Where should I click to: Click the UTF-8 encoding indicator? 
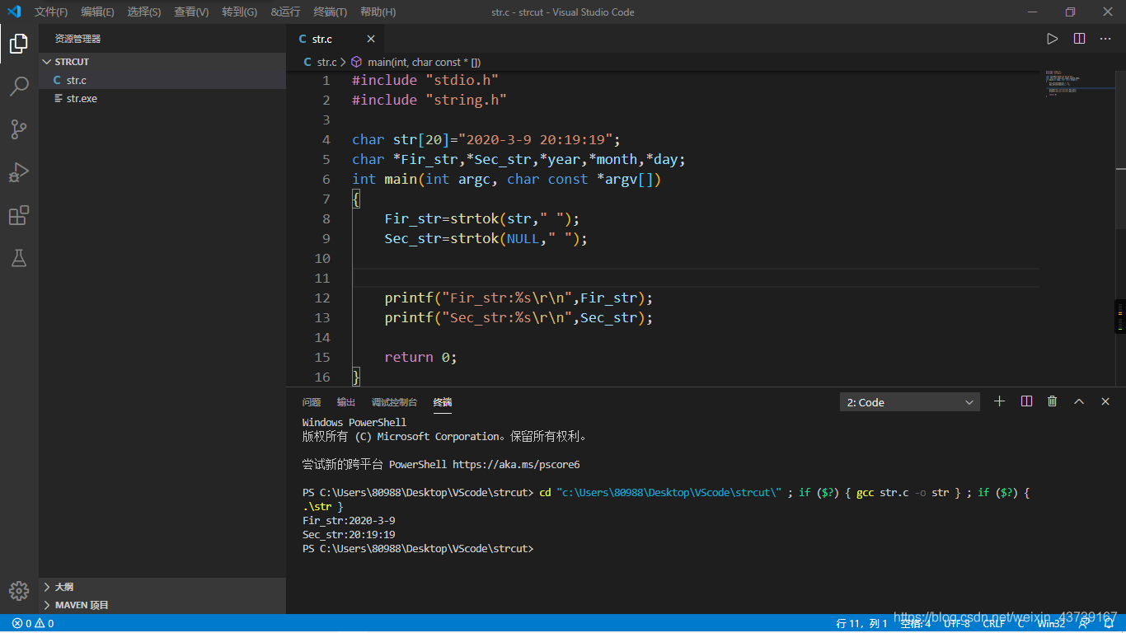tap(957, 624)
